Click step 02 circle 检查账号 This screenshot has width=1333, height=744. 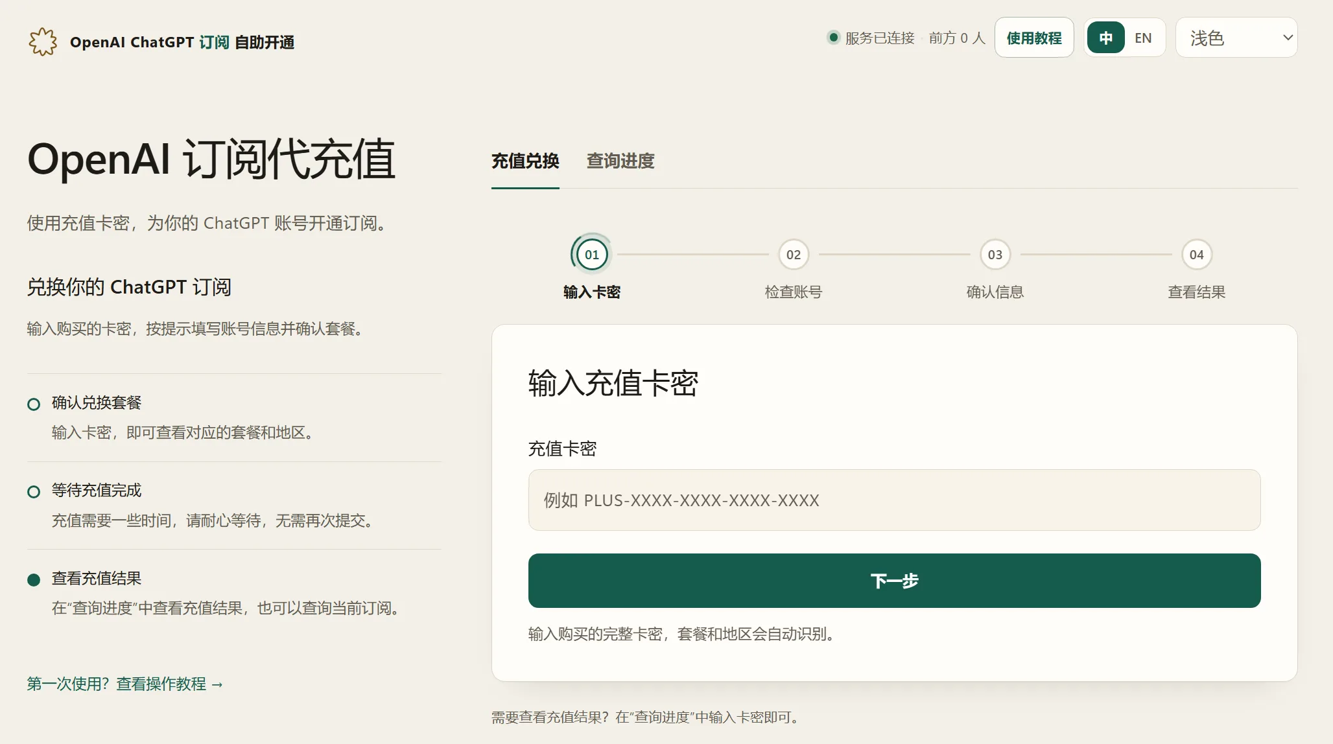794,255
